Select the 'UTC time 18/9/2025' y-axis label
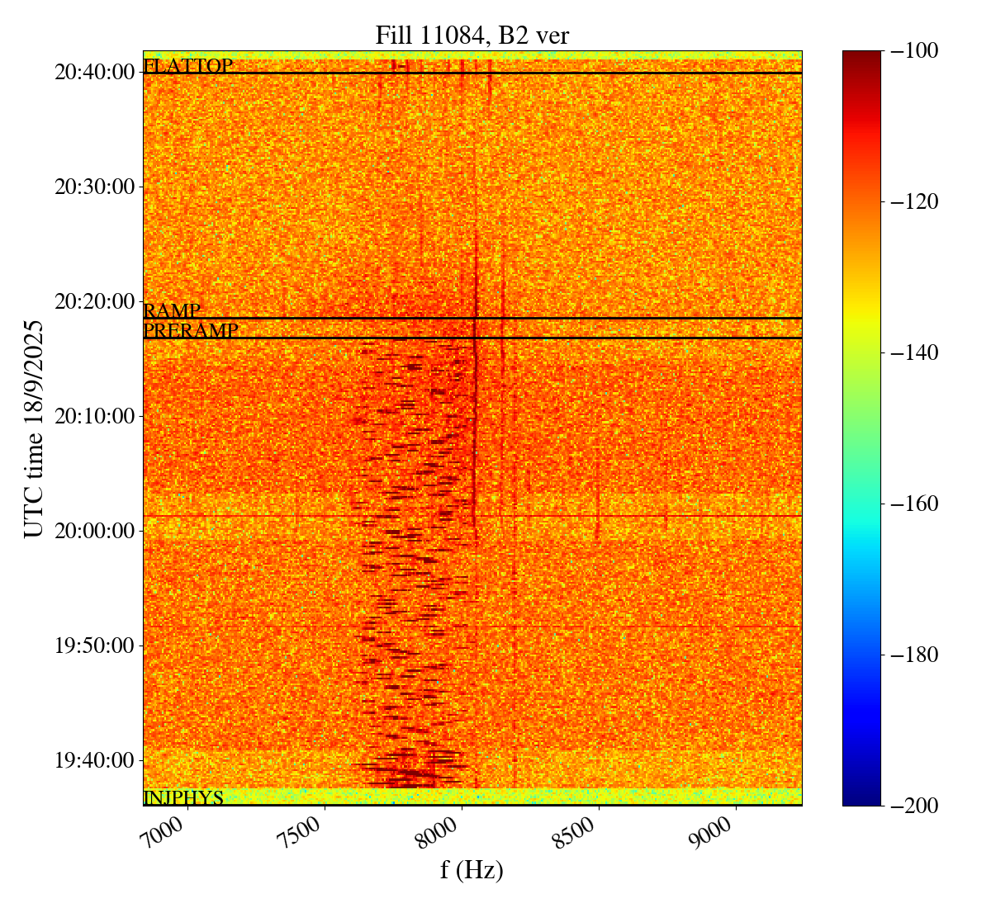The width and height of the screenshot is (991, 908). pos(34,428)
